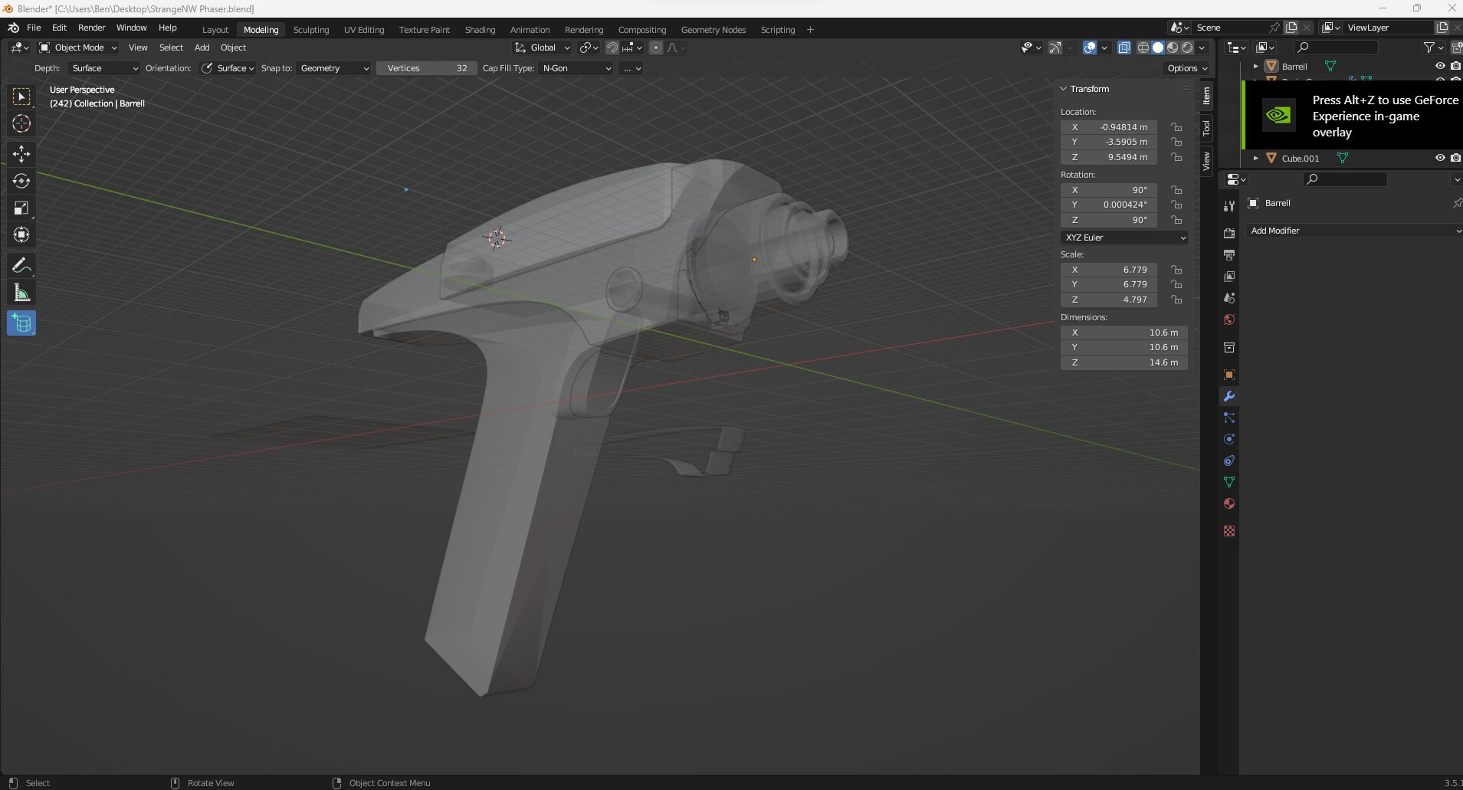Open the Options dropdown in viewport

(x=1187, y=68)
